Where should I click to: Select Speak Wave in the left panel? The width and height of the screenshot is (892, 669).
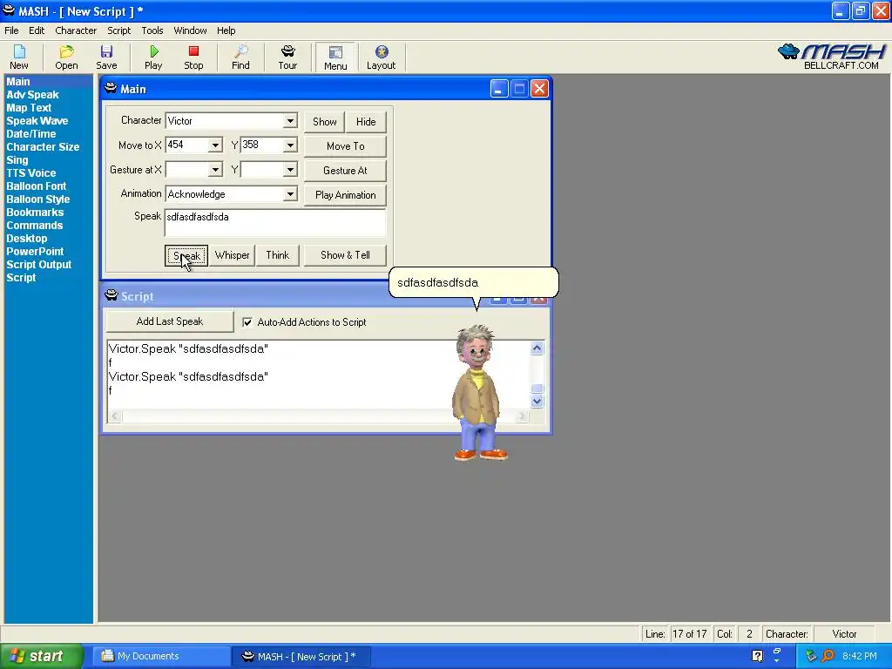click(x=37, y=120)
